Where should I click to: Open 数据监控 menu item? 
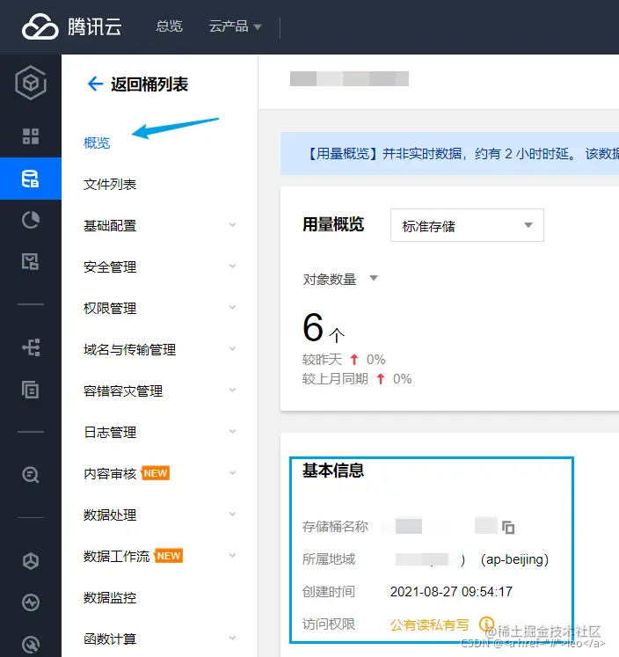click(x=110, y=597)
